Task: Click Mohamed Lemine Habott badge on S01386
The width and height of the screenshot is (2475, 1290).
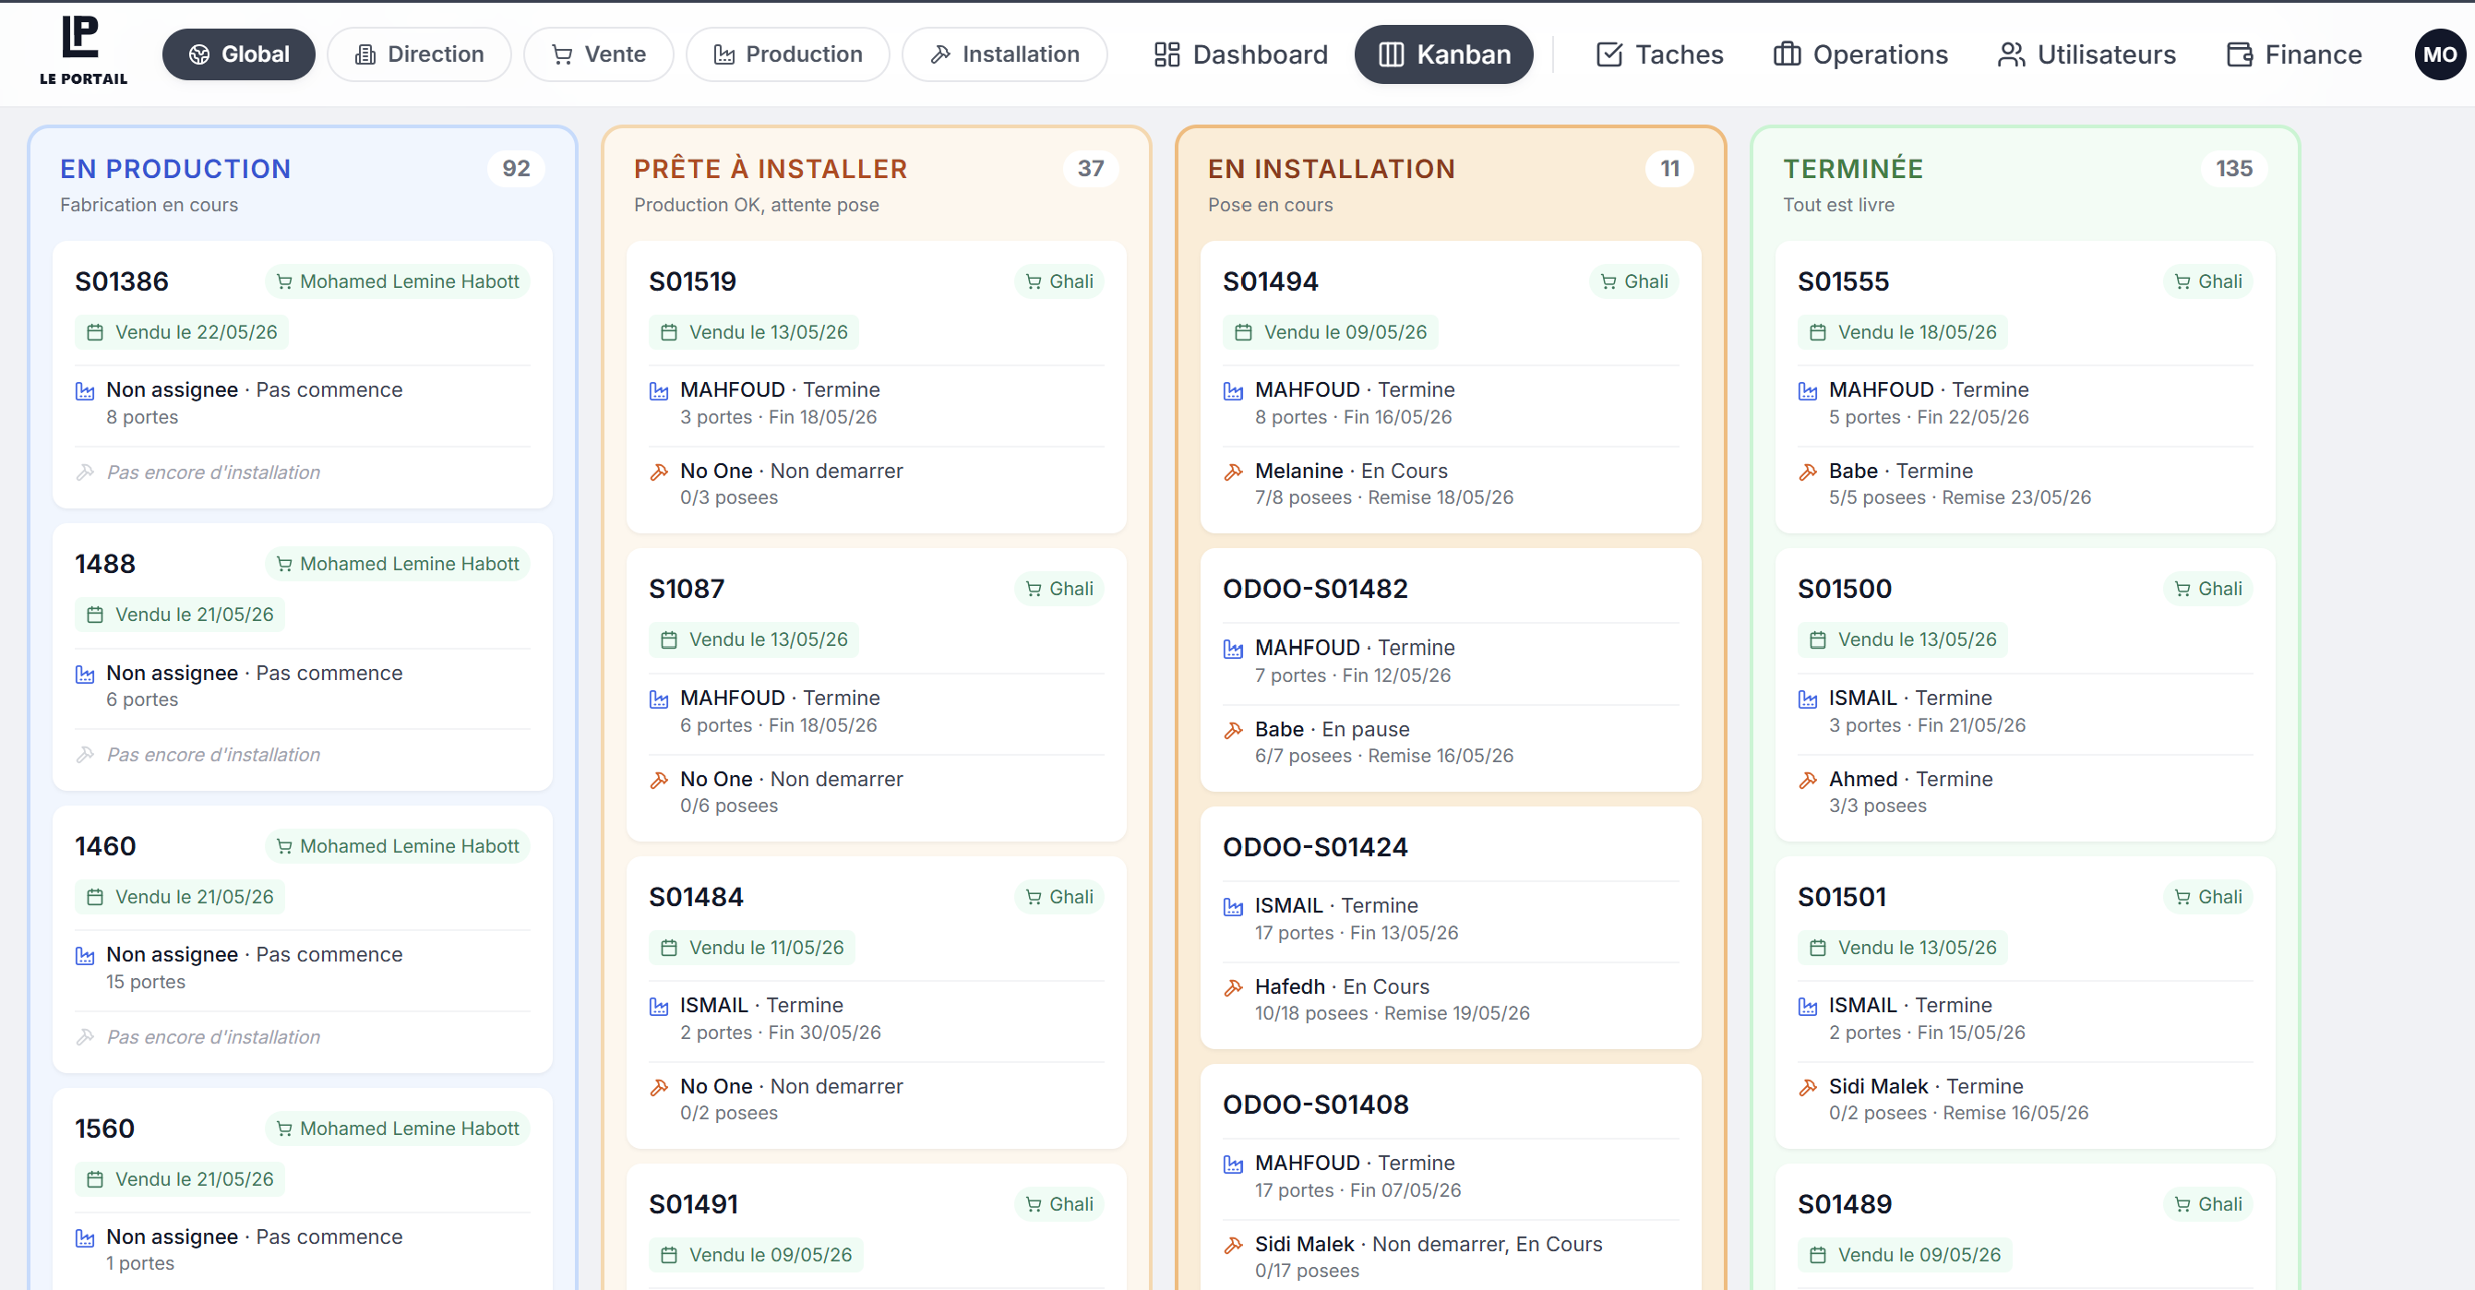Action: coord(397,281)
